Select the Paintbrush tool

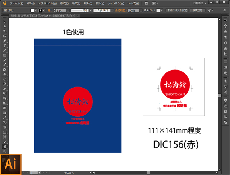(5, 60)
